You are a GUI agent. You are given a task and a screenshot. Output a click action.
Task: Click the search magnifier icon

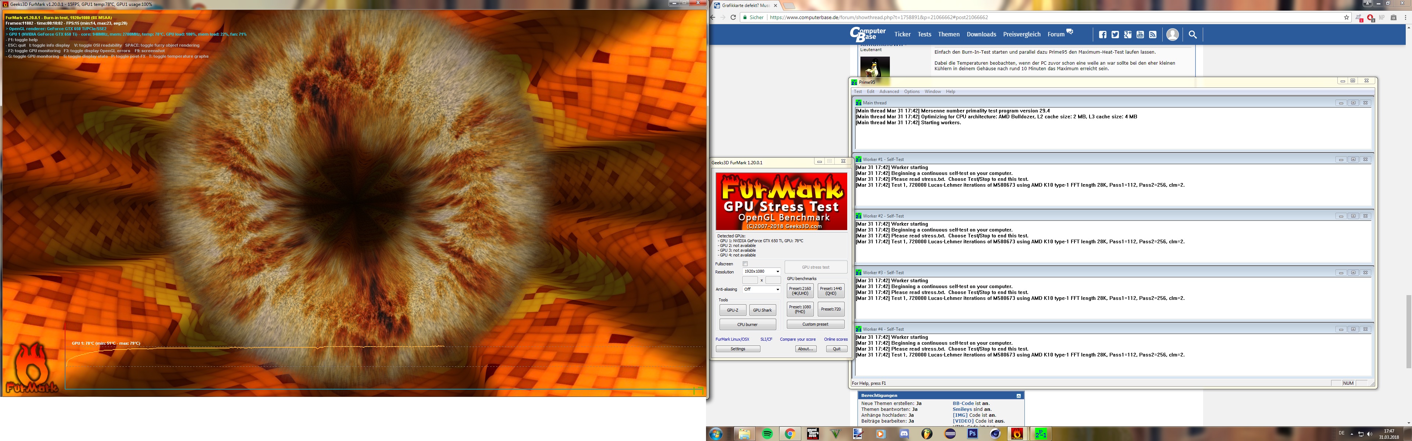click(x=1192, y=35)
